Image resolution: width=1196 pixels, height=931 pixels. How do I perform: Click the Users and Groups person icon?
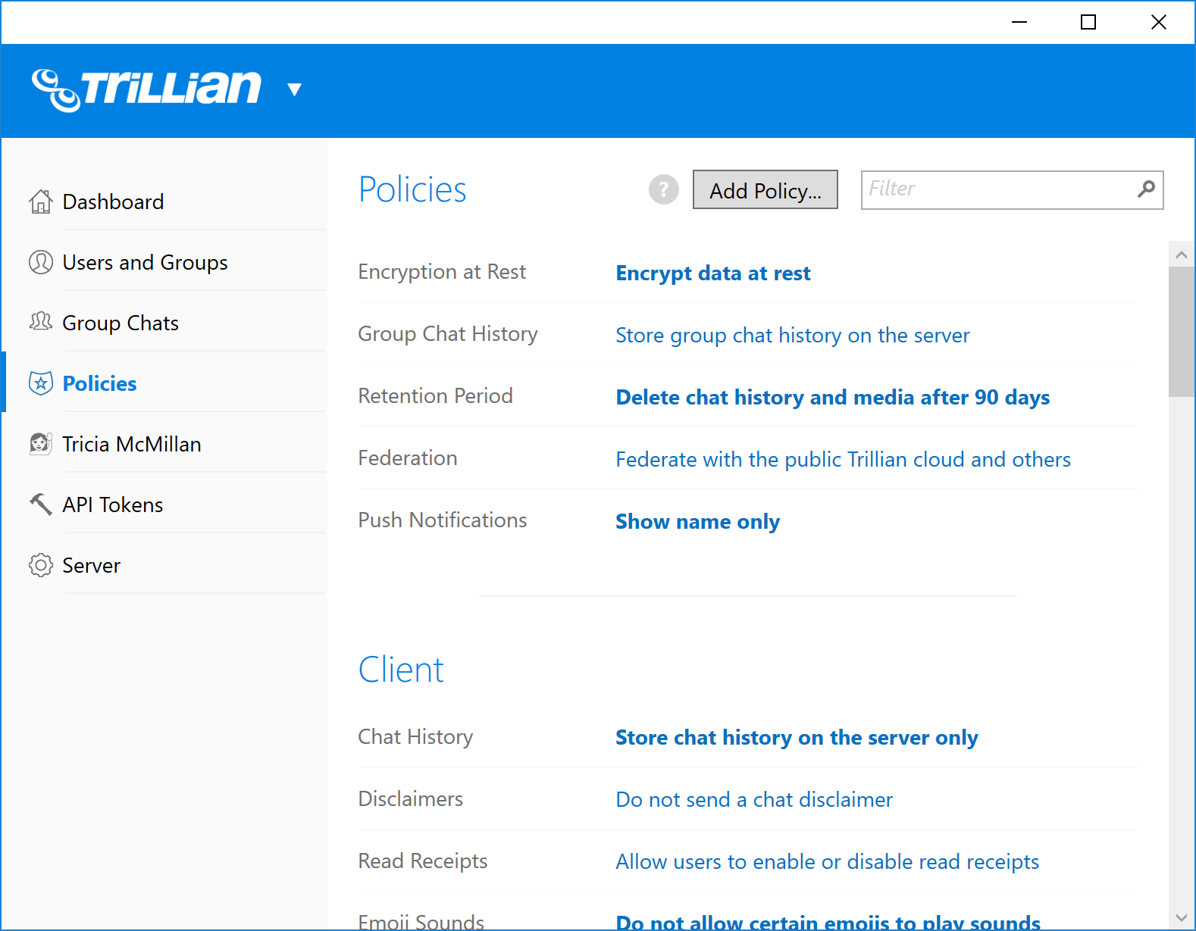[40, 262]
